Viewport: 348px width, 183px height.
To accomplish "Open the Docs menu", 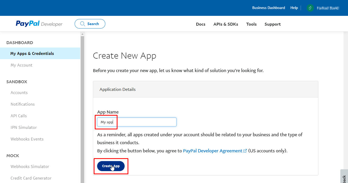I will pos(201,24).
